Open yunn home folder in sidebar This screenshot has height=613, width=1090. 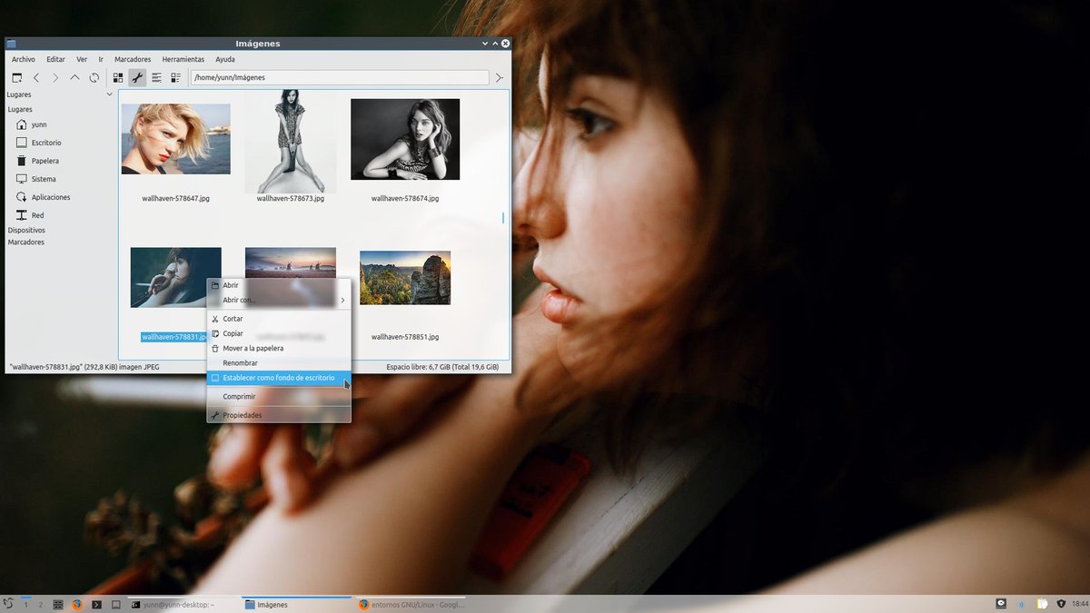(x=32, y=124)
